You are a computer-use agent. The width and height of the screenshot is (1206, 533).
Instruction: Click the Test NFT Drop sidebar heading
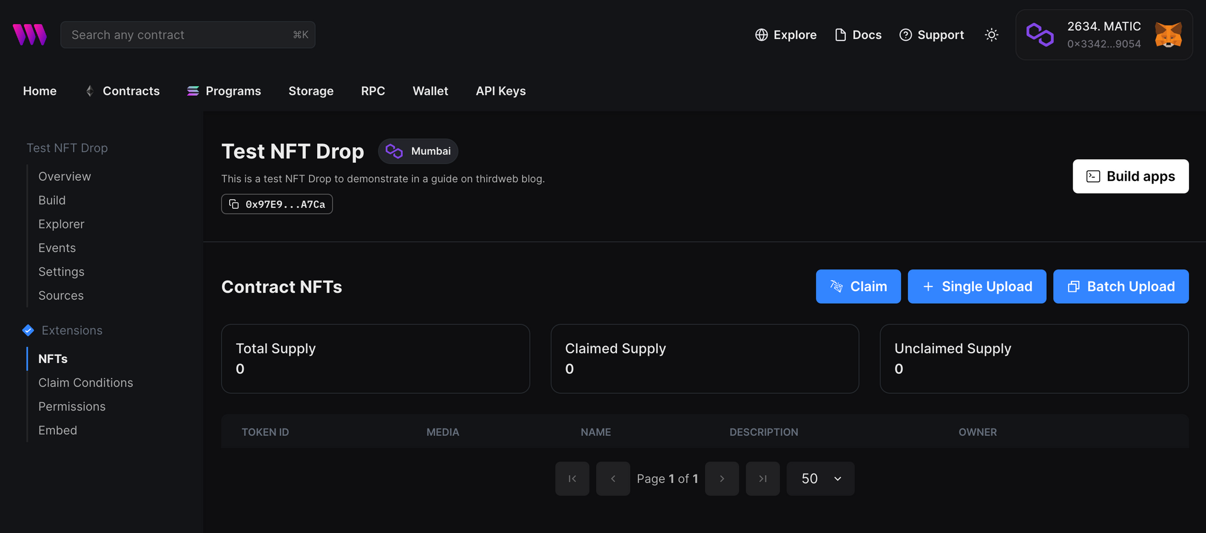point(67,148)
